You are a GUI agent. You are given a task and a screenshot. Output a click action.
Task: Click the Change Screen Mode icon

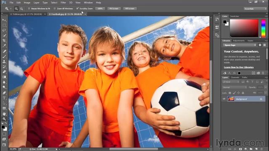click(x=4, y=145)
